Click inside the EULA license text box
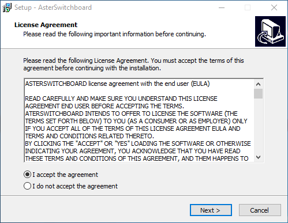The height and width of the screenshot is (223, 288). pyautogui.click(x=139, y=121)
